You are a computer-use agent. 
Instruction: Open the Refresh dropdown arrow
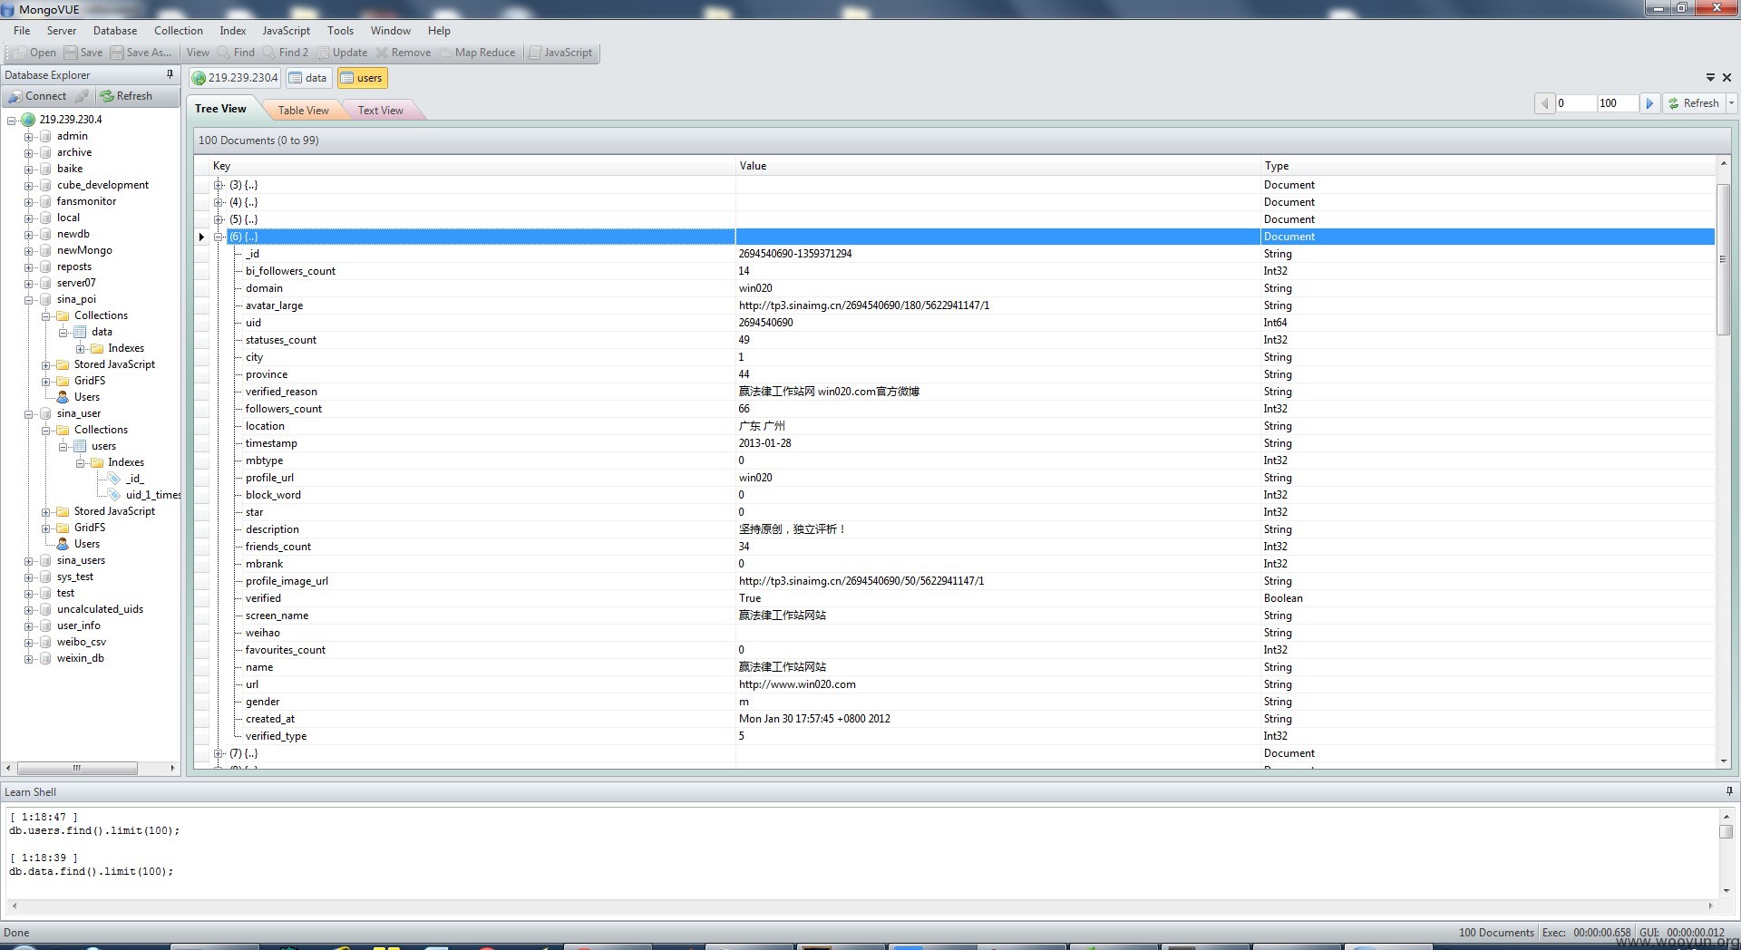pos(1731,103)
